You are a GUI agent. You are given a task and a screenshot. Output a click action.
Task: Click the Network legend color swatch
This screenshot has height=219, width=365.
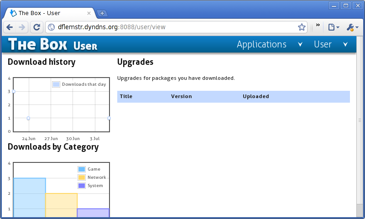[82, 177]
